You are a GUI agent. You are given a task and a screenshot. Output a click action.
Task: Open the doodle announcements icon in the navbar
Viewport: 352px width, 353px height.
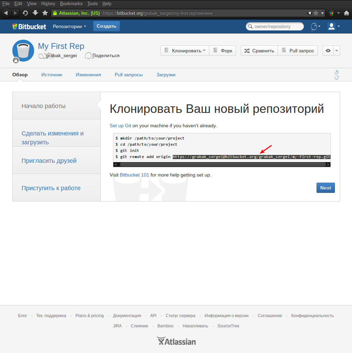click(x=315, y=26)
